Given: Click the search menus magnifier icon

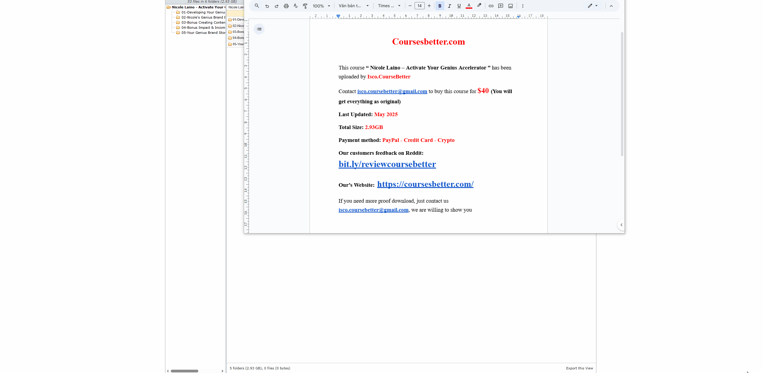Looking at the screenshot, I should (x=257, y=6).
